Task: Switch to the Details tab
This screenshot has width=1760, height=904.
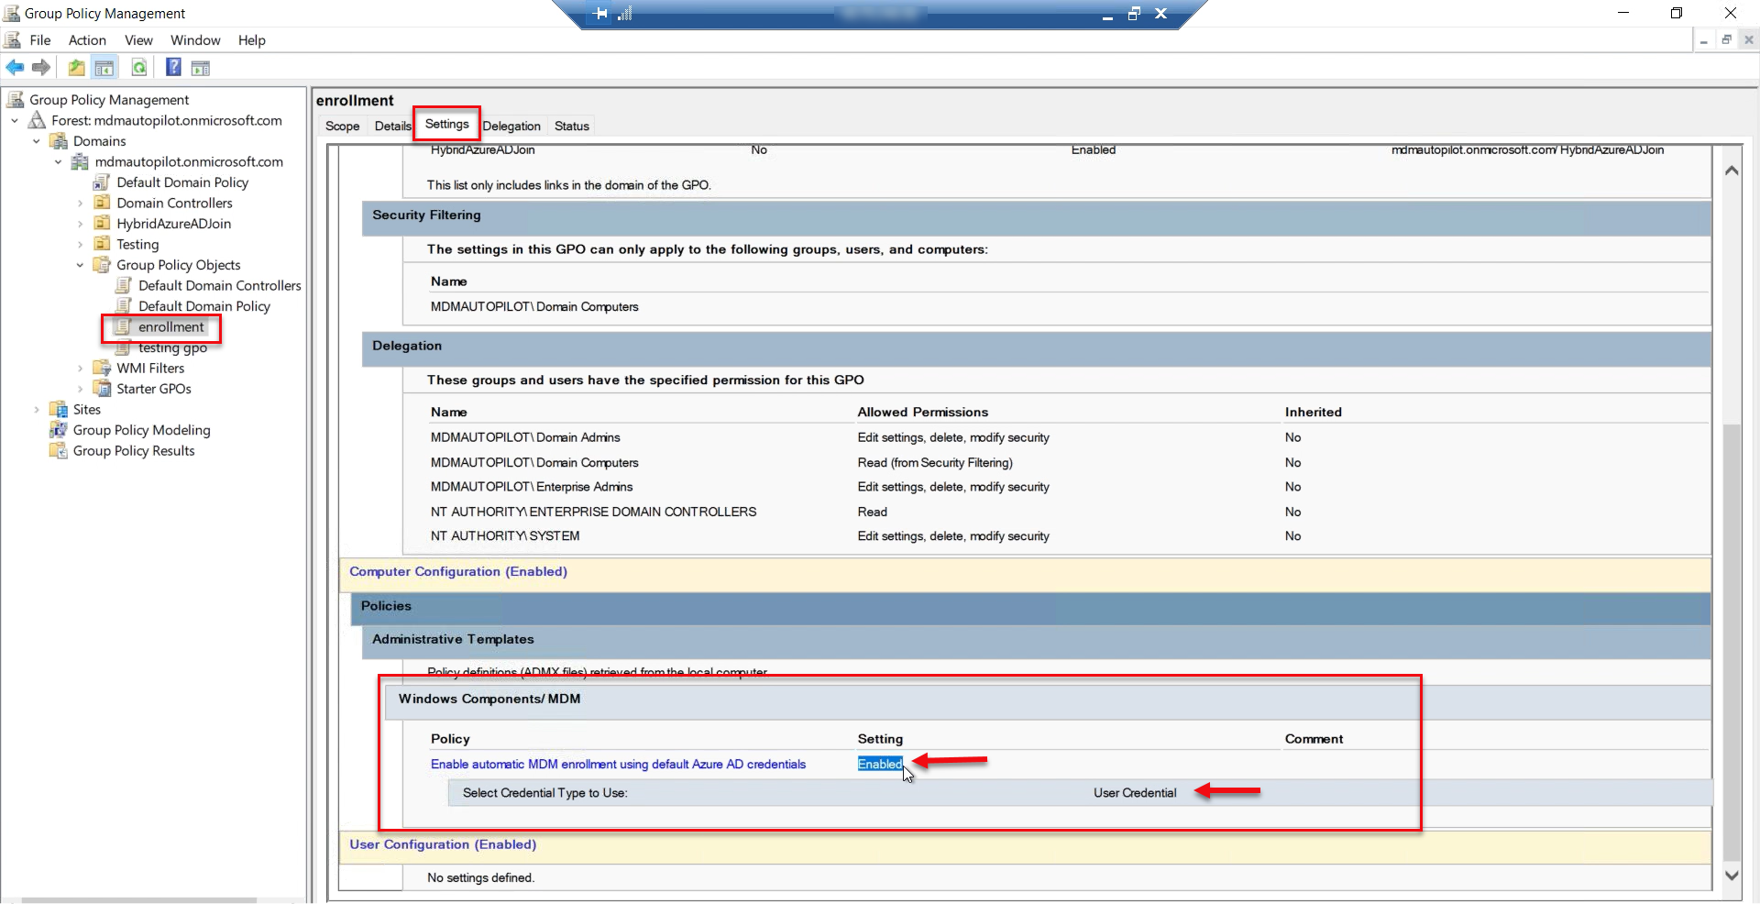Action: (x=392, y=126)
